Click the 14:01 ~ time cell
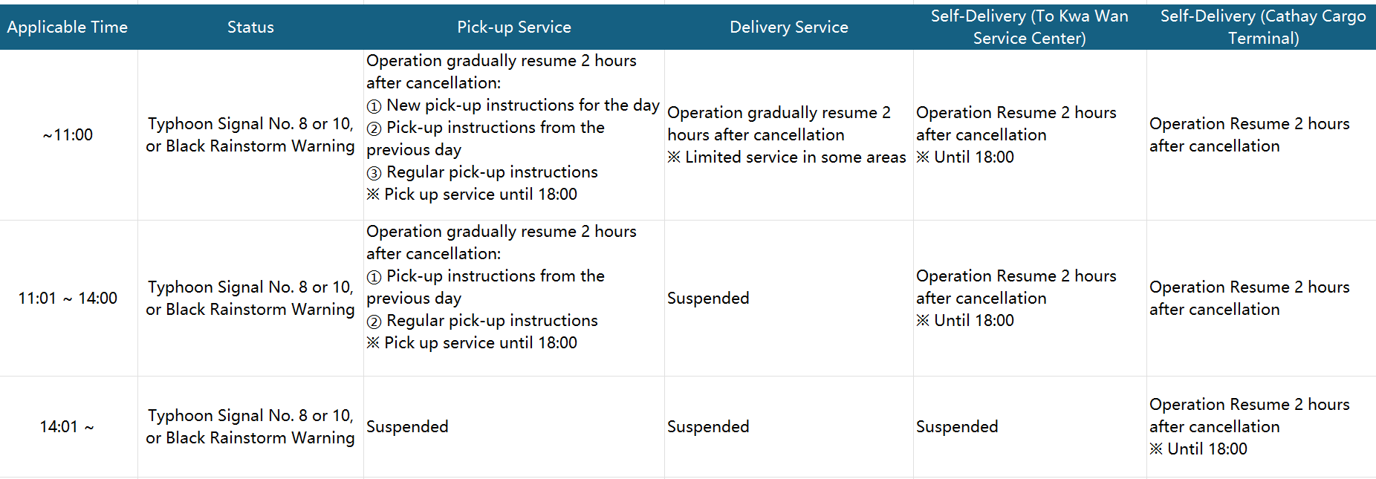Image resolution: width=1376 pixels, height=479 pixels. [x=67, y=427]
